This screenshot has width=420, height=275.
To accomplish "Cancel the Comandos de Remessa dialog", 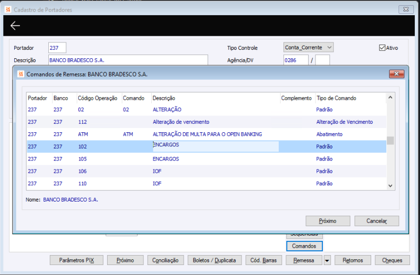I will tap(376, 221).
